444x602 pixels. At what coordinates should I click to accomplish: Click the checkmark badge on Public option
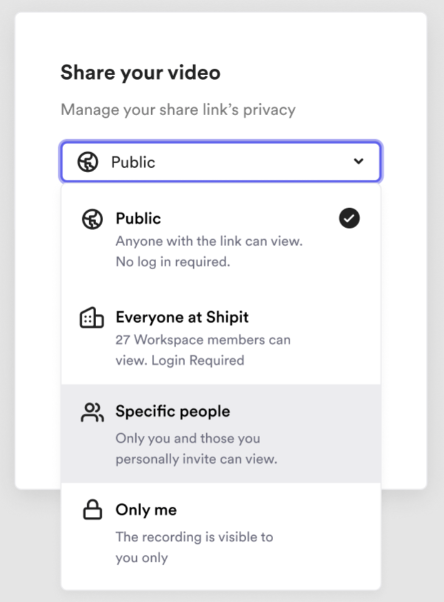coord(349,219)
